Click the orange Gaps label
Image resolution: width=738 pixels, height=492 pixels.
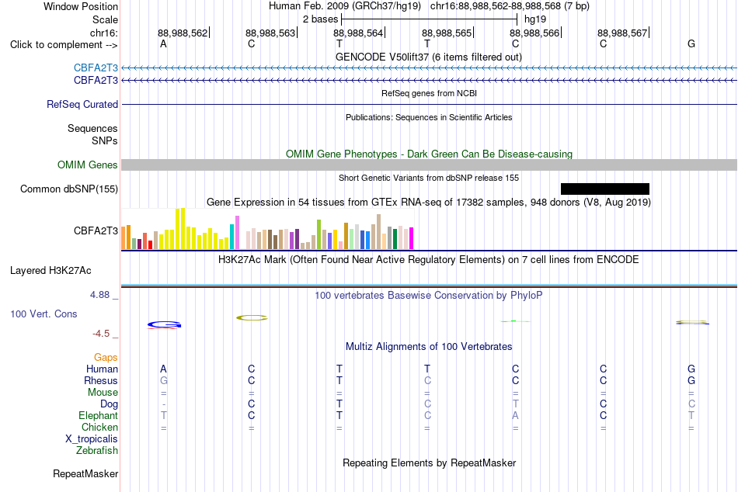(x=106, y=358)
